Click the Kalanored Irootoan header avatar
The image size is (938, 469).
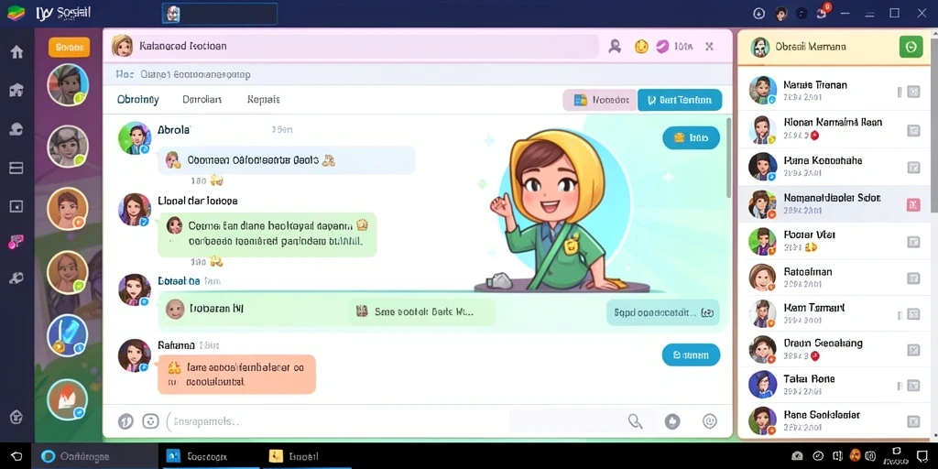click(122, 46)
